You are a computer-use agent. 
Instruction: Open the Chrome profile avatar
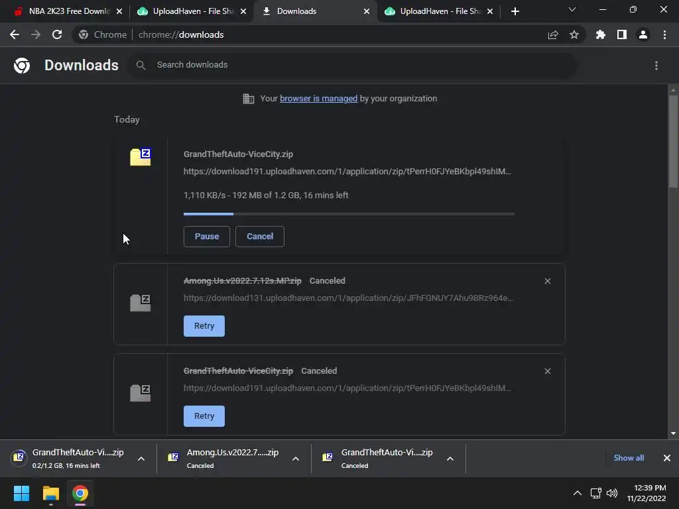(x=643, y=34)
